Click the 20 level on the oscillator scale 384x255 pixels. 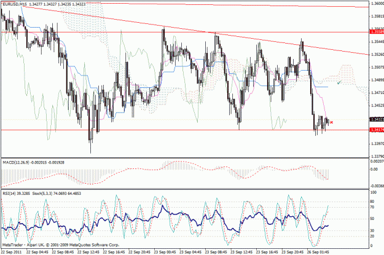pos(372,236)
